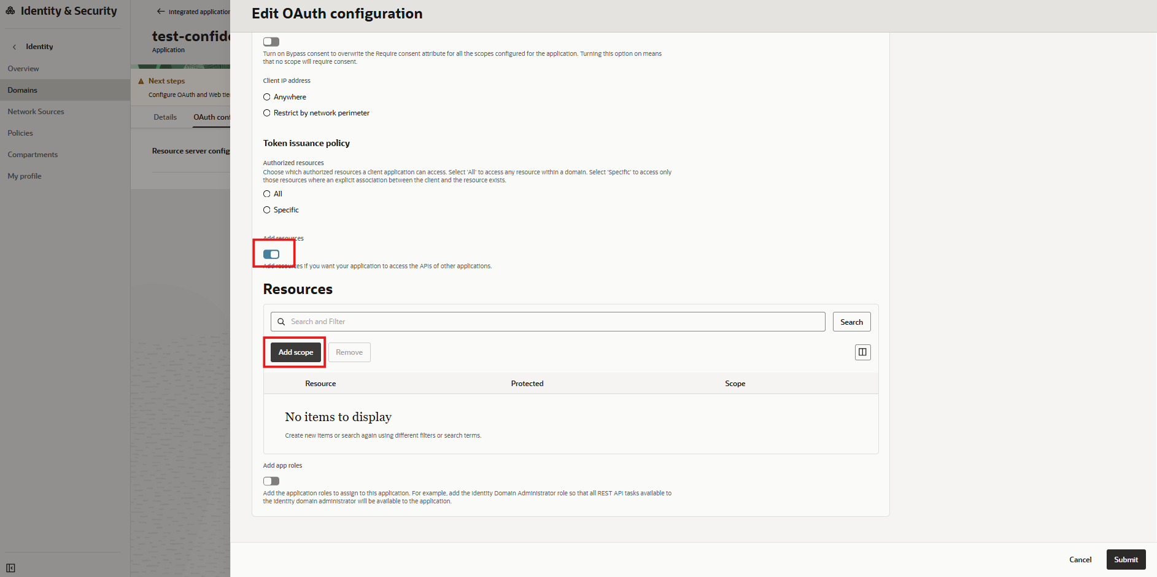The image size is (1157, 577).
Task: Select Restrict by network perimeter option
Action: tap(267, 113)
